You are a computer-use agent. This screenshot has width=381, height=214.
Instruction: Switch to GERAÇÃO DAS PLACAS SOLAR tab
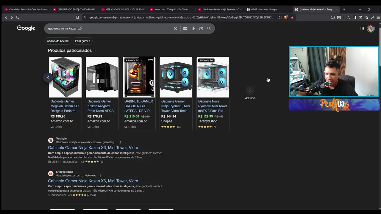tap(123, 10)
